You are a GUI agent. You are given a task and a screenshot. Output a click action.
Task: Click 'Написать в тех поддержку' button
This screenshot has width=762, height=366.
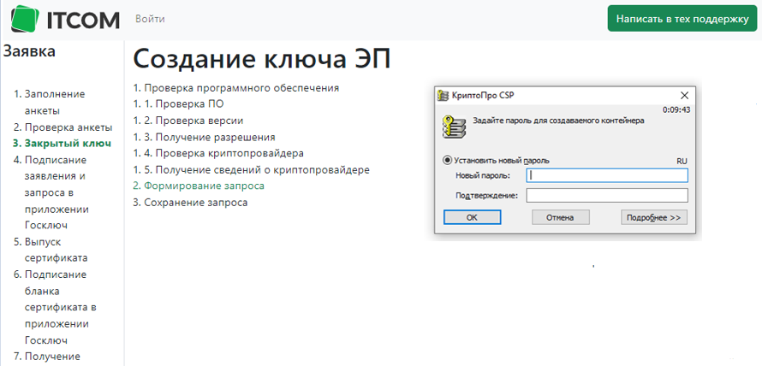(682, 18)
